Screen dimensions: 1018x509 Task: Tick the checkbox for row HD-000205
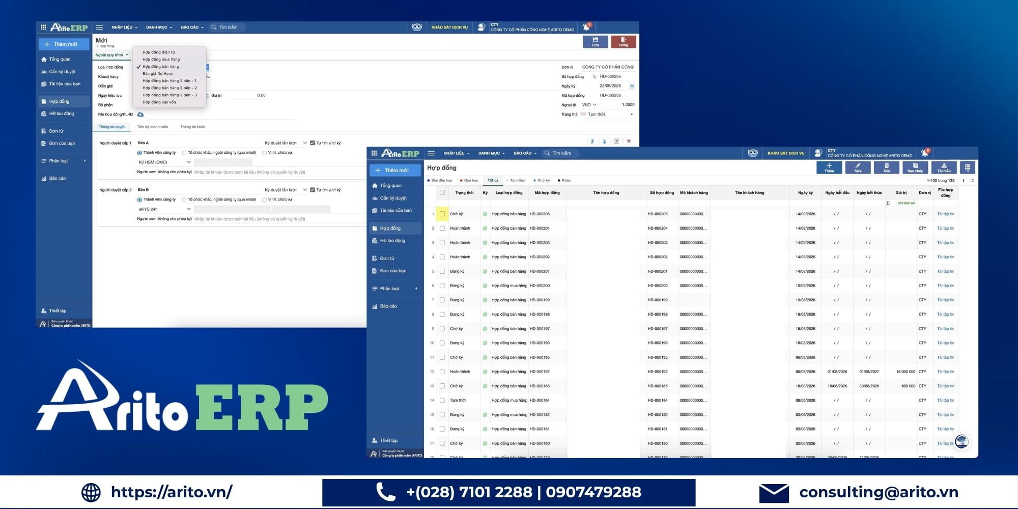442,214
